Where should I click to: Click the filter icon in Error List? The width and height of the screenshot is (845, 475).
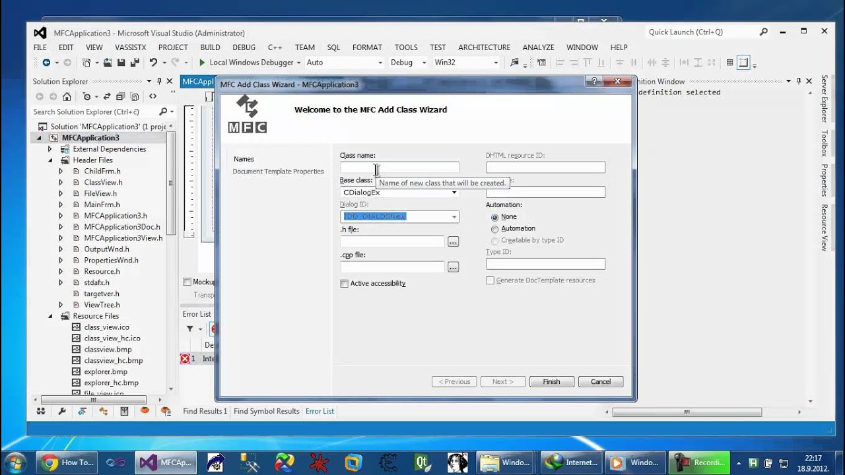pyautogui.click(x=190, y=329)
